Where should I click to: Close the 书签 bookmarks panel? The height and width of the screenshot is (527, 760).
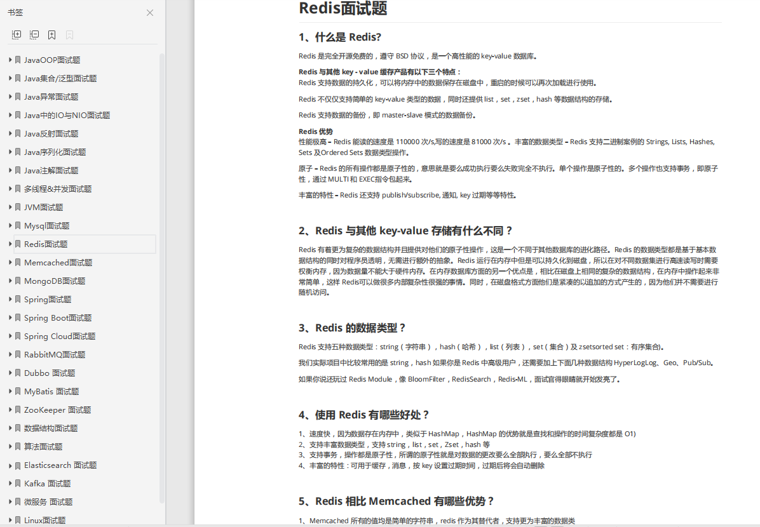tap(150, 12)
